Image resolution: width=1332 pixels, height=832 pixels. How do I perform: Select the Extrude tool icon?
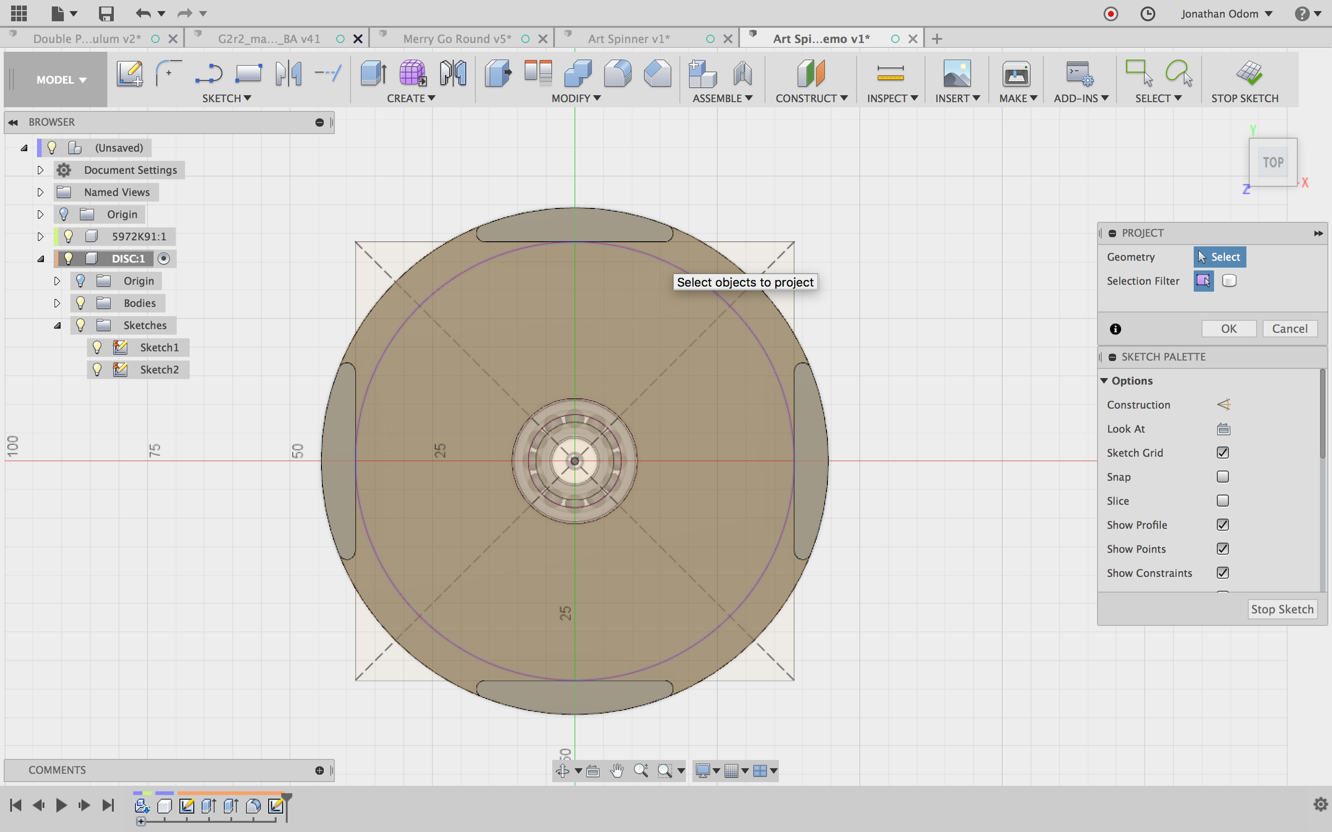pos(373,73)
